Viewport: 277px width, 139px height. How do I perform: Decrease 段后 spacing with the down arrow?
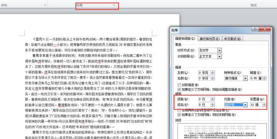213,106
